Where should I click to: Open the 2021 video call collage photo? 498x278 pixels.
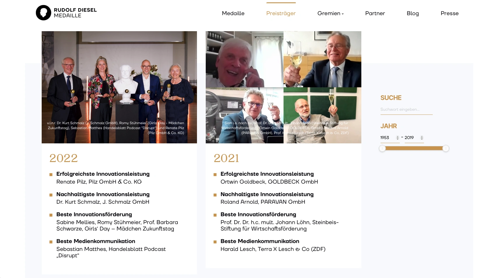[283, 87]
